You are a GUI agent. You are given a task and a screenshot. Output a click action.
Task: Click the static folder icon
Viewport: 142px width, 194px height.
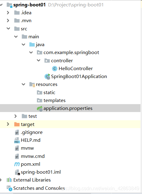click(x=40, y=92)
